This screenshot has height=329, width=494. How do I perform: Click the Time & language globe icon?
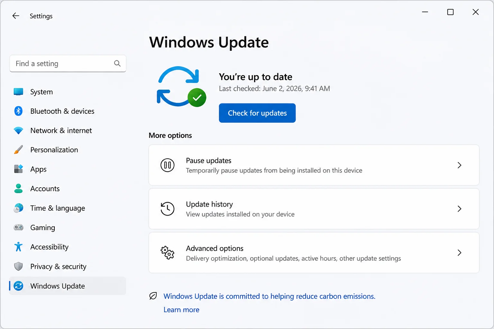pos(19,208)
